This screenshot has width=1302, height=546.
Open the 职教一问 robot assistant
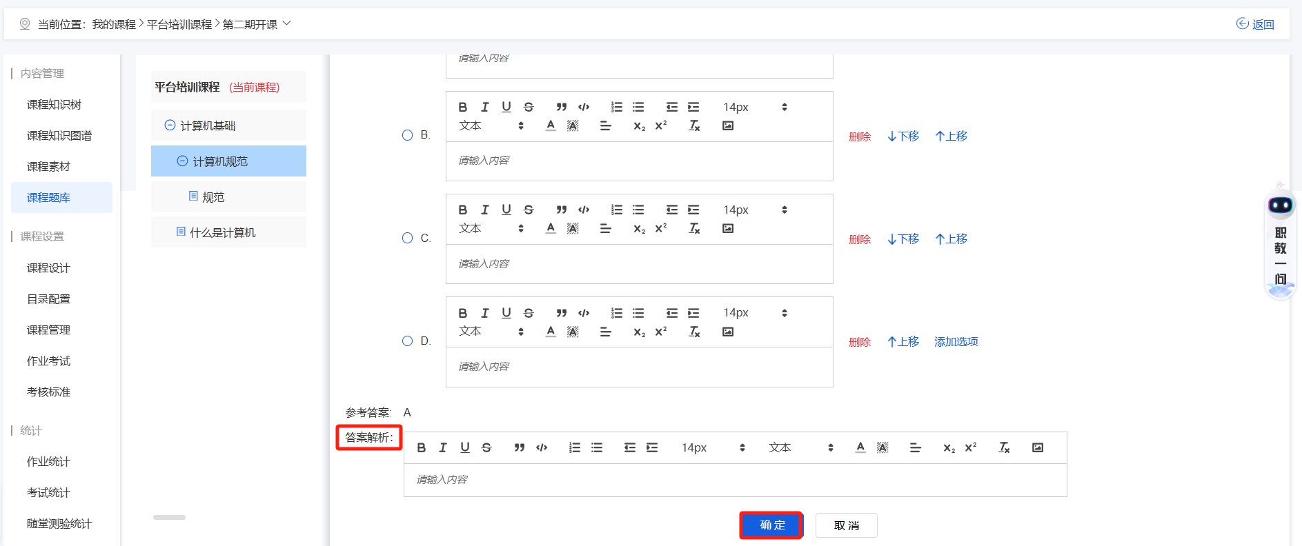point(1280,248)
